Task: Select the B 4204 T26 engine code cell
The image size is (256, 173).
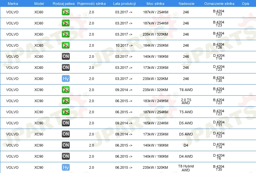Action: pyautogui.click(x=219, y=46)
